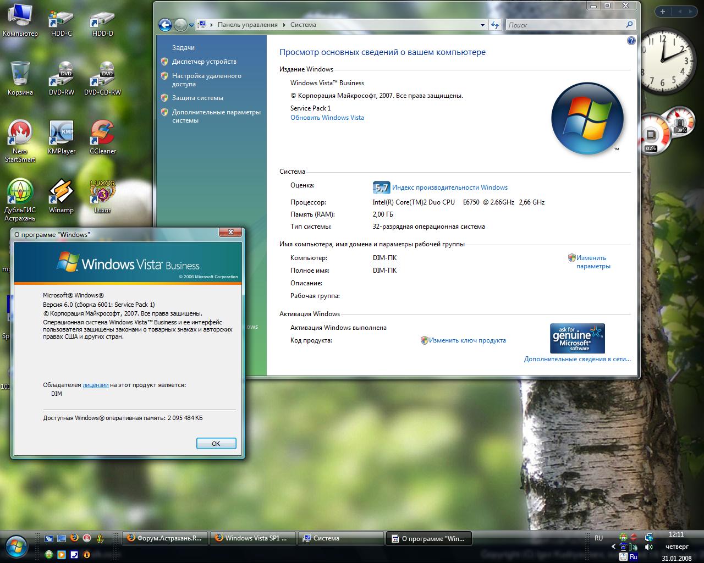This screenshot has width=704, height=563.
Task: Click Панель управления in the address bar
Action: tap(248, 25)
